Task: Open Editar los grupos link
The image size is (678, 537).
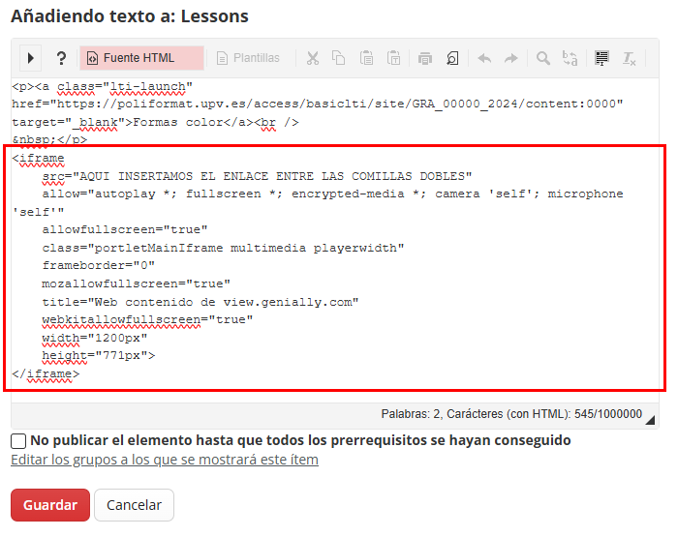Action: coord(165,460)
